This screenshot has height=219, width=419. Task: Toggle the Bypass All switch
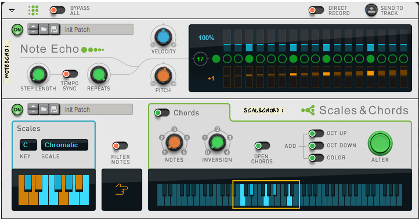pos(57,10)
